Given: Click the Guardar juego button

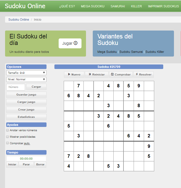Looking at the screenshot, I should (x=26, y=95).
